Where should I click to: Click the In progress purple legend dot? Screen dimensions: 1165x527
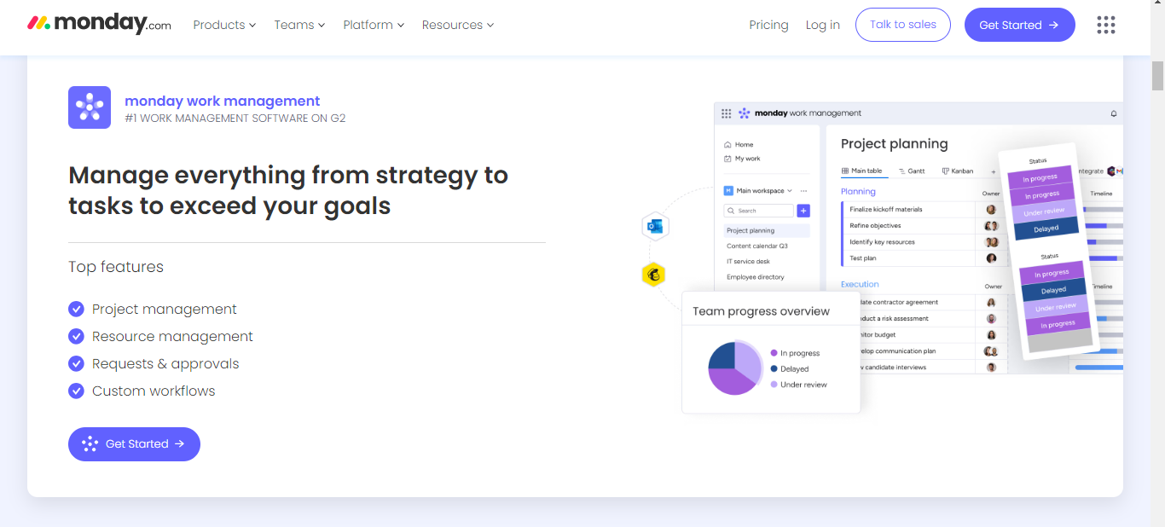pos(774,353)
